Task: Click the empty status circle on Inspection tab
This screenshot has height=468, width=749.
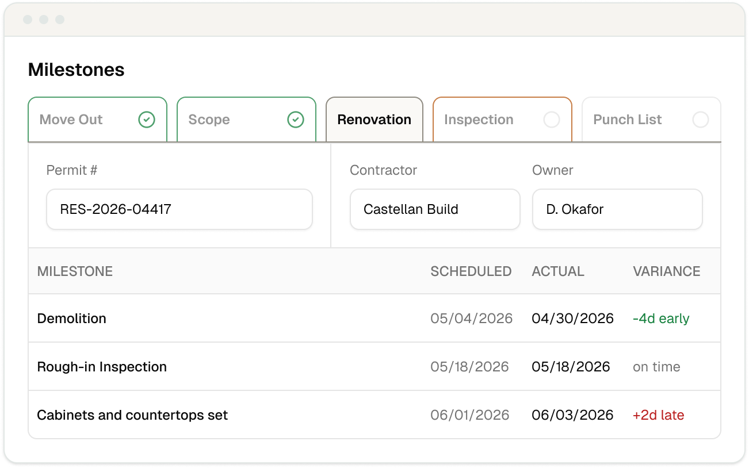Action: [552, 120]
